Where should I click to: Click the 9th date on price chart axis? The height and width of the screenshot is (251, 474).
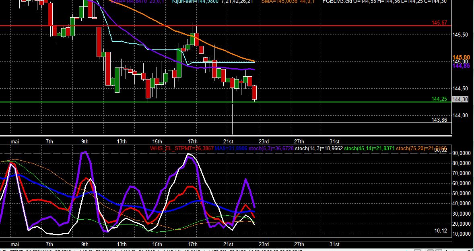click(x=85, y=141)
